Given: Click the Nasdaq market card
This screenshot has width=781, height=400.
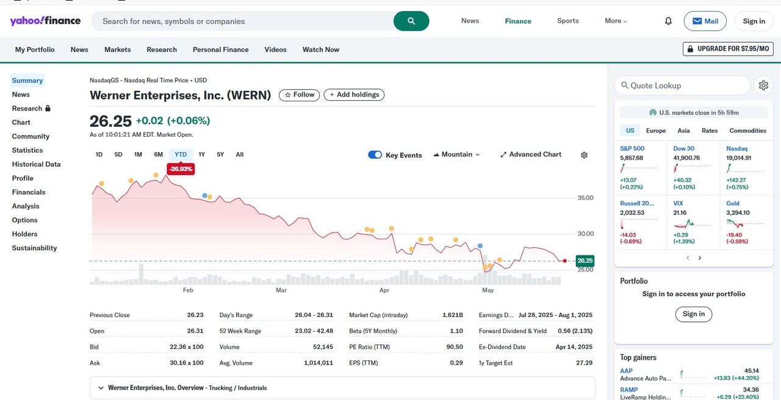Looking at the screenshot, I should click(746, 167).
